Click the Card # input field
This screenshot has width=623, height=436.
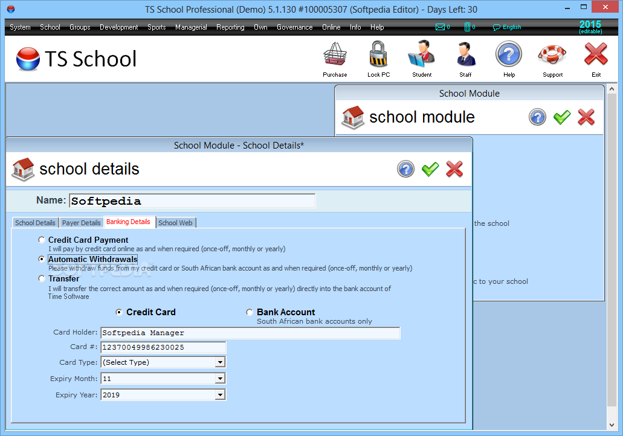163,347
